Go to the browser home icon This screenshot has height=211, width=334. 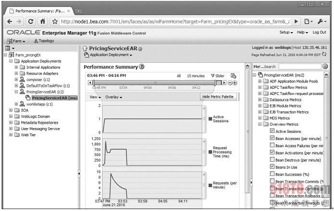43,21
